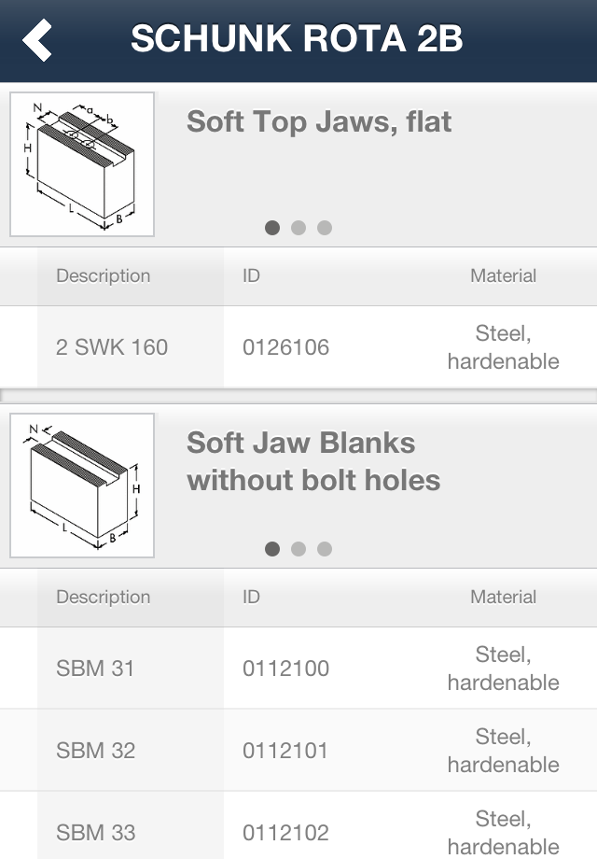
Task: Open the 2 SWK 160 row
Action: click(298, 346)
